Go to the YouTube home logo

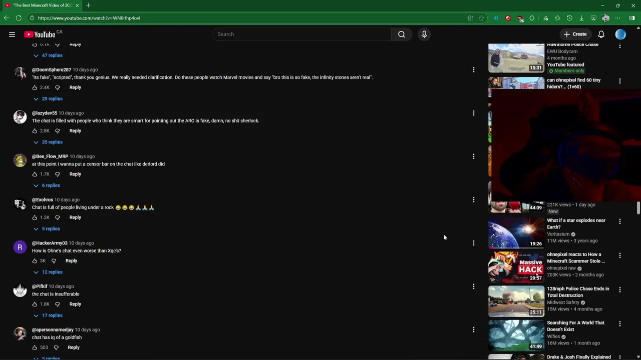pyautogui.click(x=40, y=34)
